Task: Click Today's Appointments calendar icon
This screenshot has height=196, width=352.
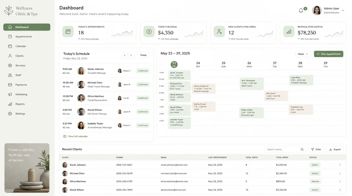Action: coord(68,32)
